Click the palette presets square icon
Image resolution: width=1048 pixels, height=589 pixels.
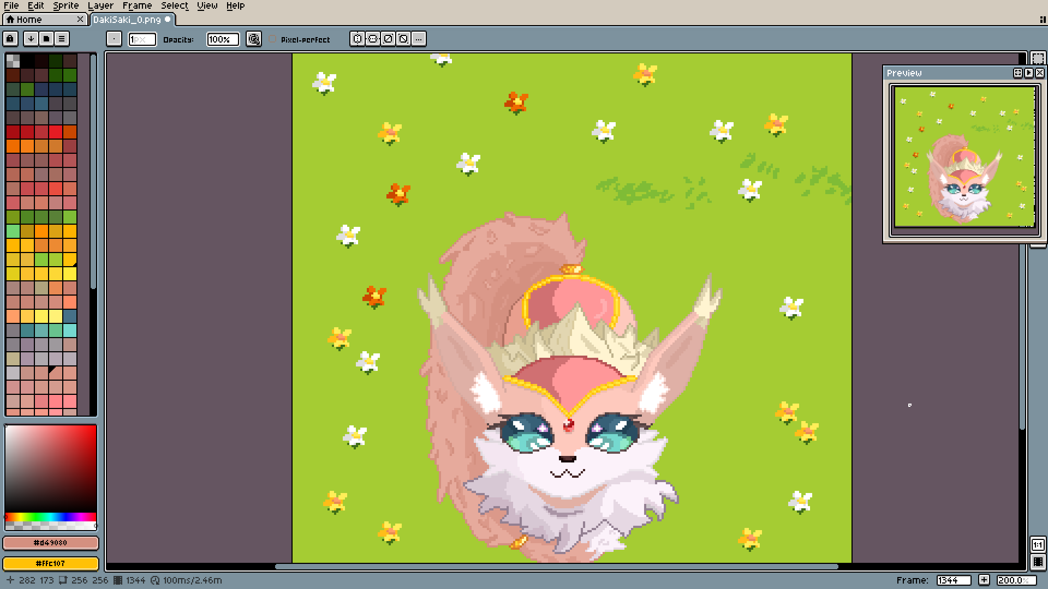click(x=46, y=39)
